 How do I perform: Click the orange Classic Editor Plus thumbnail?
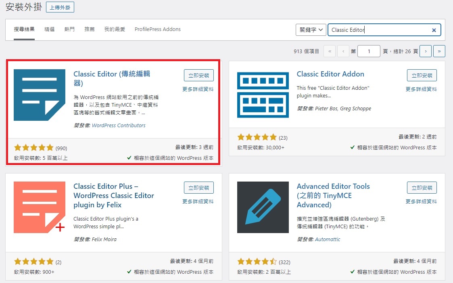39,207
